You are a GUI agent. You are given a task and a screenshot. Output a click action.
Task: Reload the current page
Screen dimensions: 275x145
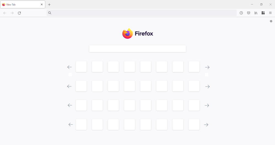19,13
